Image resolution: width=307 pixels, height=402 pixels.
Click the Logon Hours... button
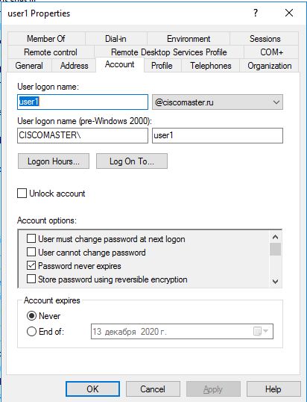pos(54,161)
